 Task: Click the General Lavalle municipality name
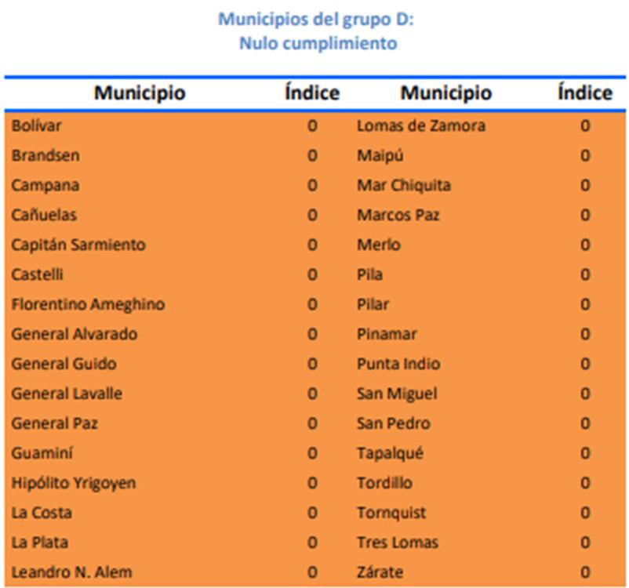[67, 394]
